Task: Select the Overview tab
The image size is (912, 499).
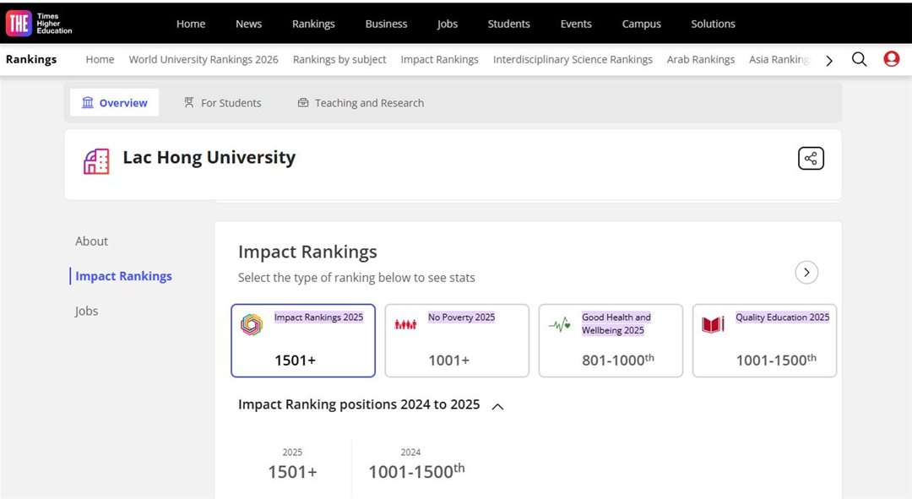Action: [115, 102]
